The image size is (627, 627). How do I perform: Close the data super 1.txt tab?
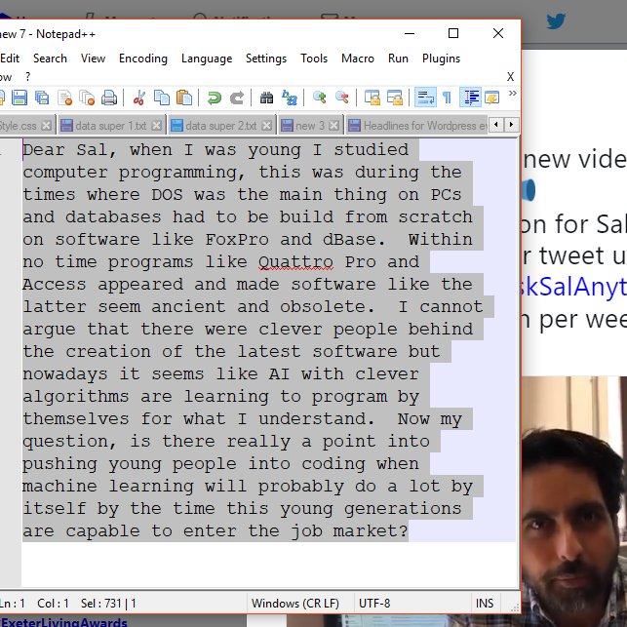click(157, 126)
